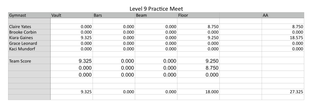The height and width of the screenshot is (111, 314).
Task: Click the Kaci Mundorf name cell
Action: tap(29, 49)
